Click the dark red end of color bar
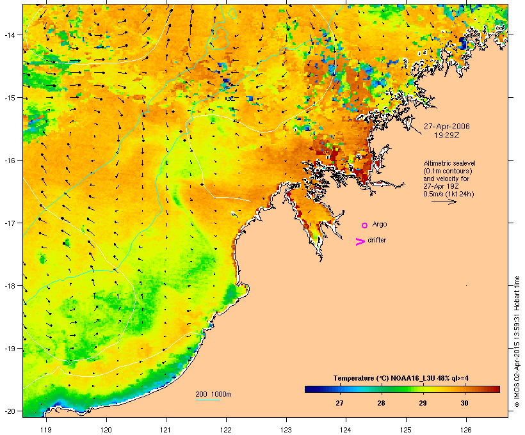Screen dimensions: 525x435 point(497,389)
